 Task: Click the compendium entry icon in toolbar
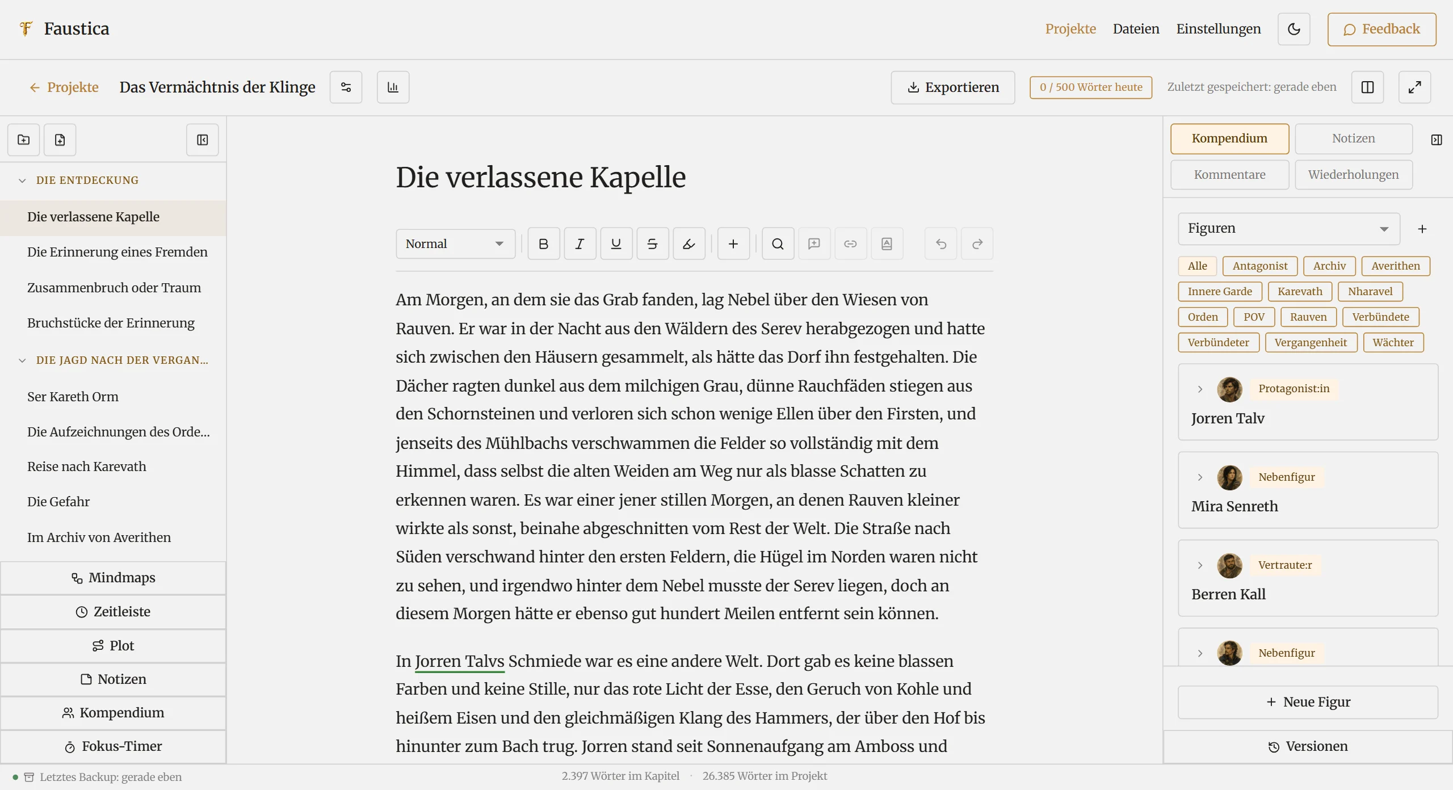887,243
